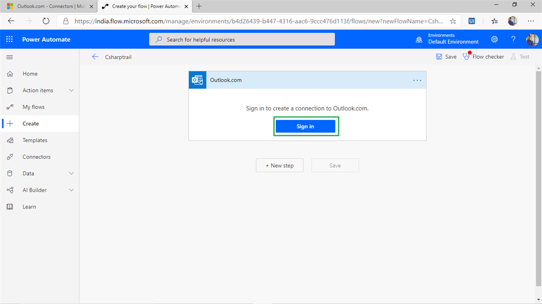Click the vertical scrollbar on the right
Image resolution: width=542 pixels, height=304 pixels.
pyautogui.click(x=538, y=179)
